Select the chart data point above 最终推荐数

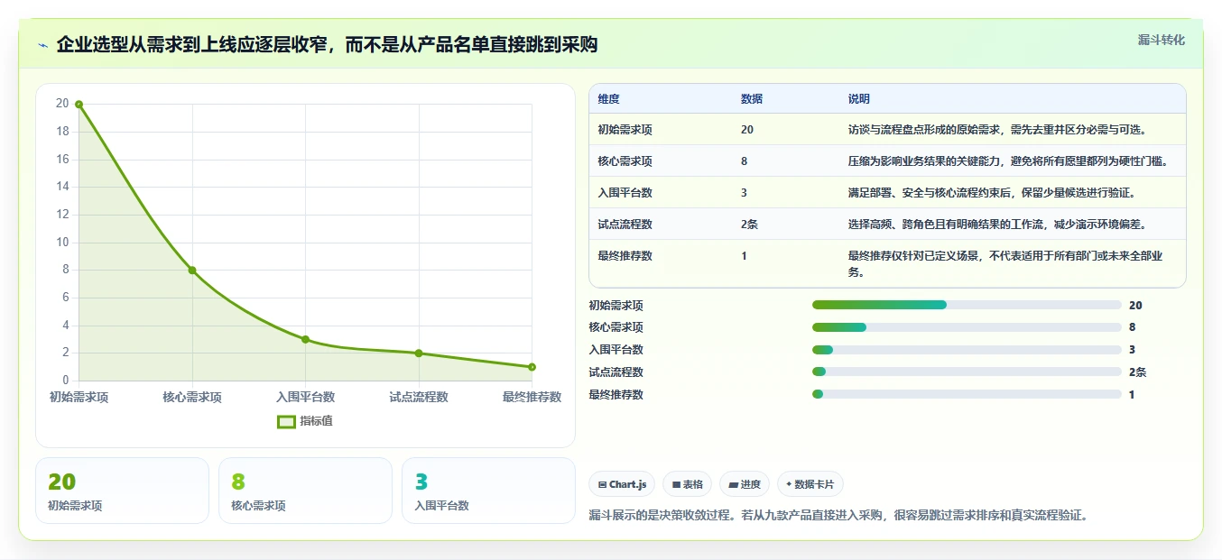[x=532, y=367]
